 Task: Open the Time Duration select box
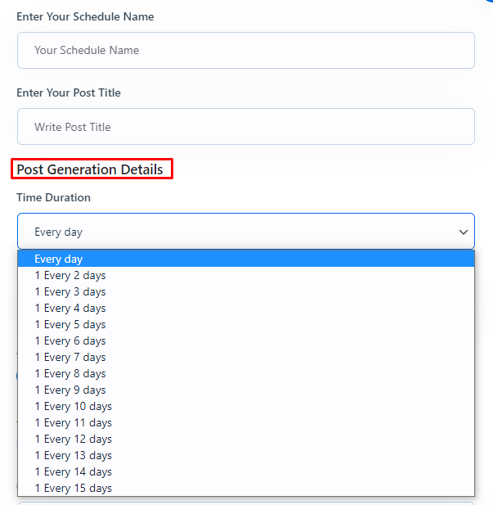coord(246,232)
